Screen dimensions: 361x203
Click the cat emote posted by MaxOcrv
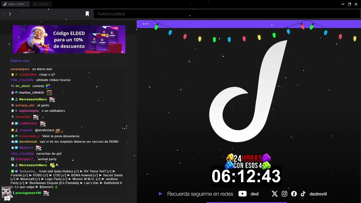(x=39, y=148)
